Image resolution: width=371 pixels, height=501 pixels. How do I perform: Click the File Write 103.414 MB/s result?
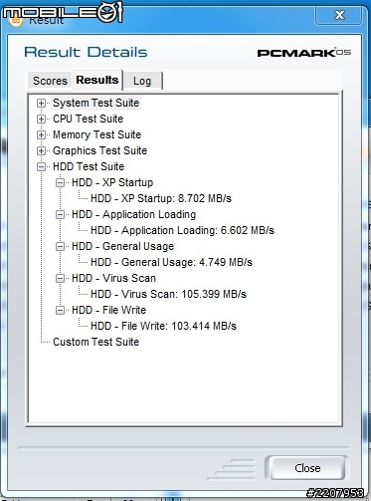[163, 326]
